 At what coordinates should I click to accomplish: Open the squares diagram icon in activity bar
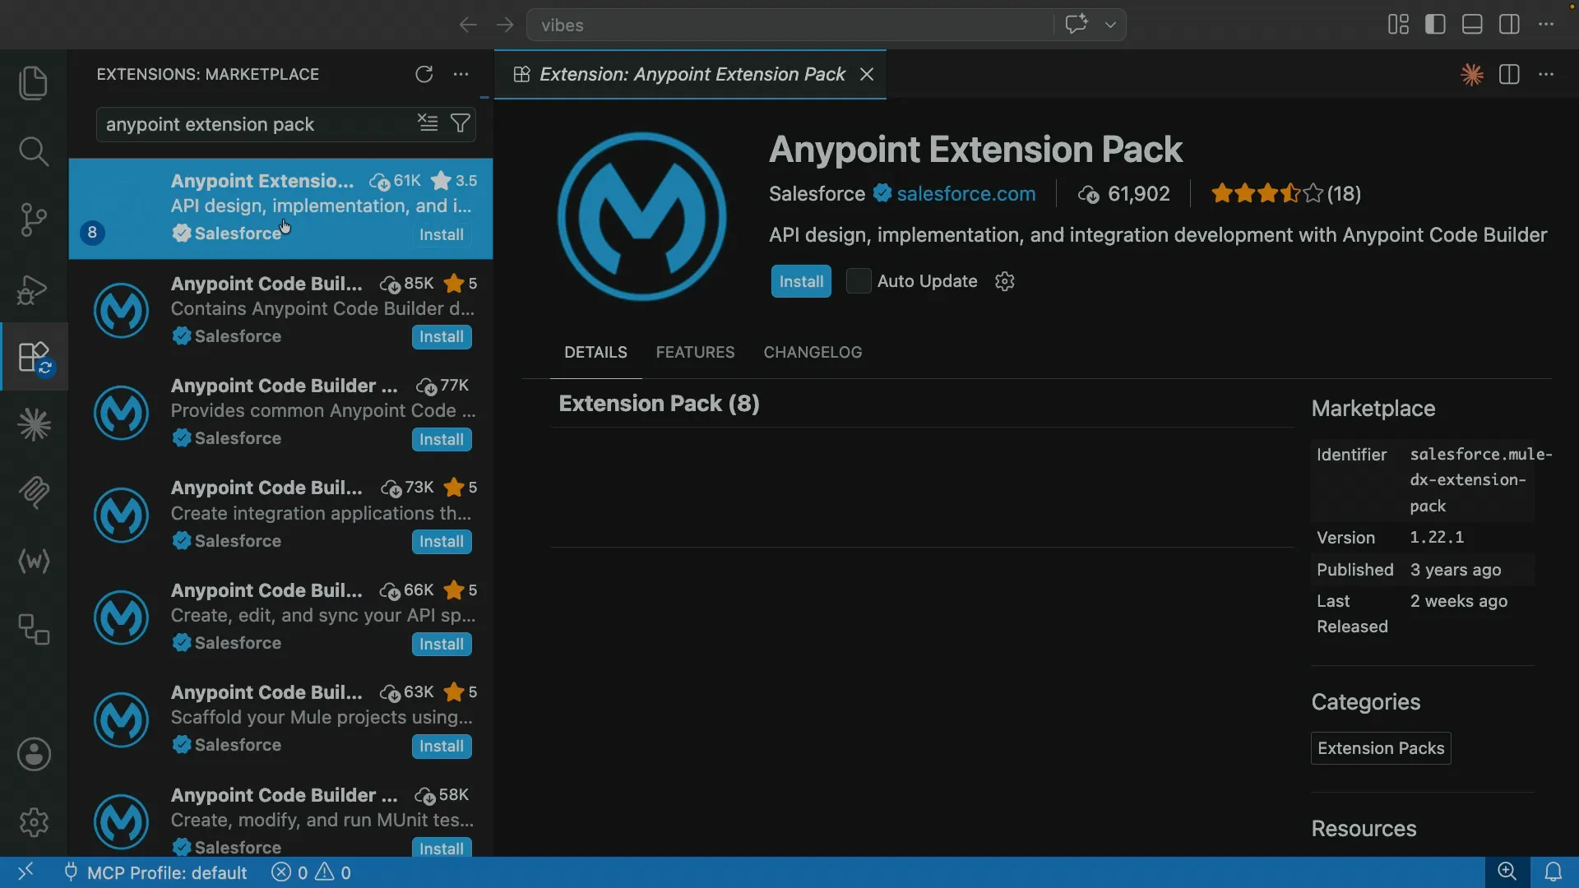[x=34, y=630]
